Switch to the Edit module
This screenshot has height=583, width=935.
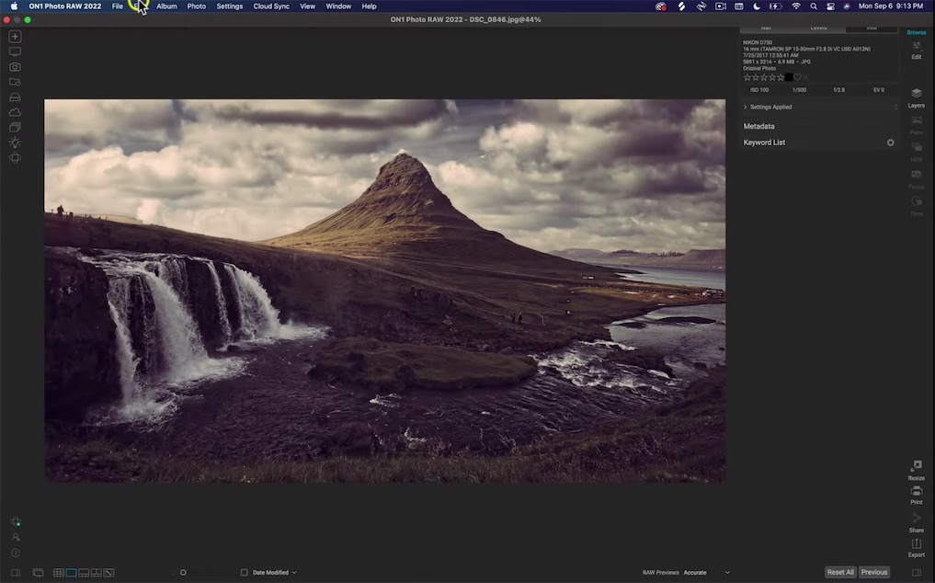click(x=917, y=51)
